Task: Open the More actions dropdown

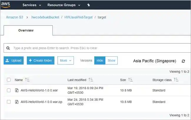Action: coord(65,60)
